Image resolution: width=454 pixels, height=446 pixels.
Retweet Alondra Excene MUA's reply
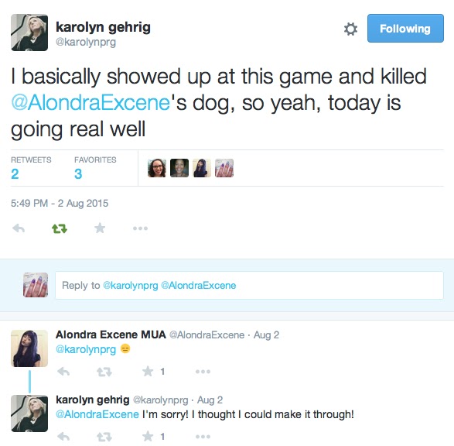[104, 372]
